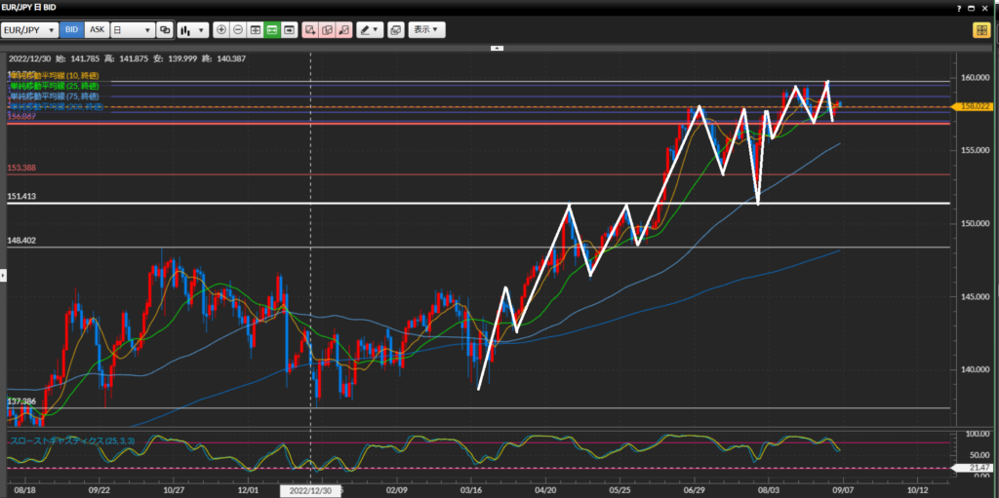Click the zoom out (minus) chart icon
The height and width of the screenshot is (498, 999).
pyautogui.click(x=238, y=30)
